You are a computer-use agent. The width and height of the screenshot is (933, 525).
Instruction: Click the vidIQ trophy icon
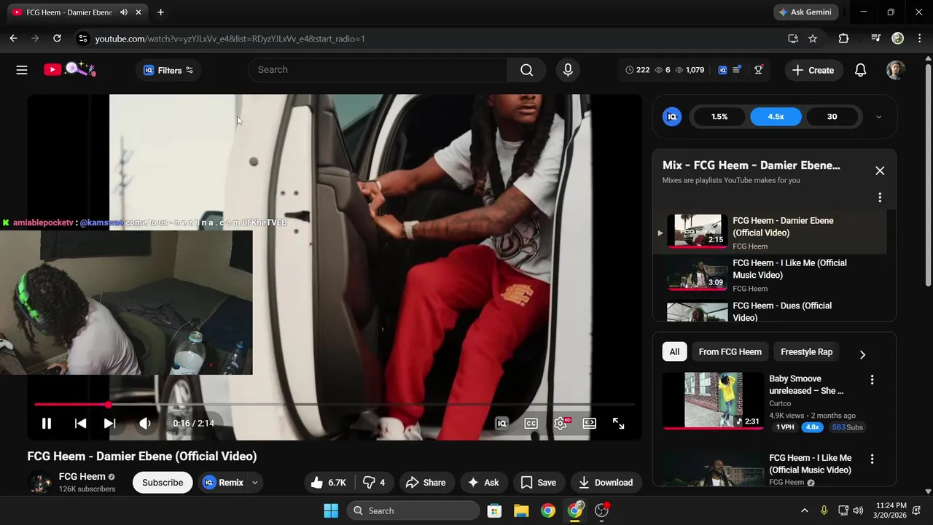pyautogui.click(x=759, y=70)
